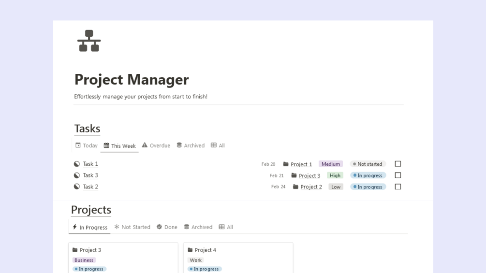This screenshot has width=486, height=273.
Task: Click the status circle icon beside Task 2
Action: click(x=77, y=187)
